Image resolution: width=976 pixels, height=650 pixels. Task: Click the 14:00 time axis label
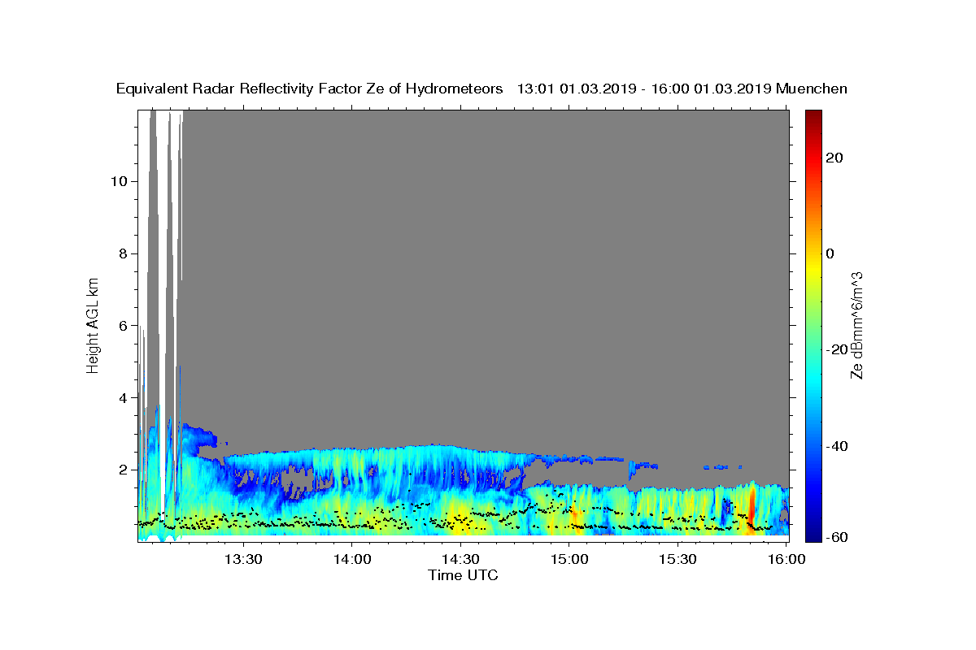[351, 559]
